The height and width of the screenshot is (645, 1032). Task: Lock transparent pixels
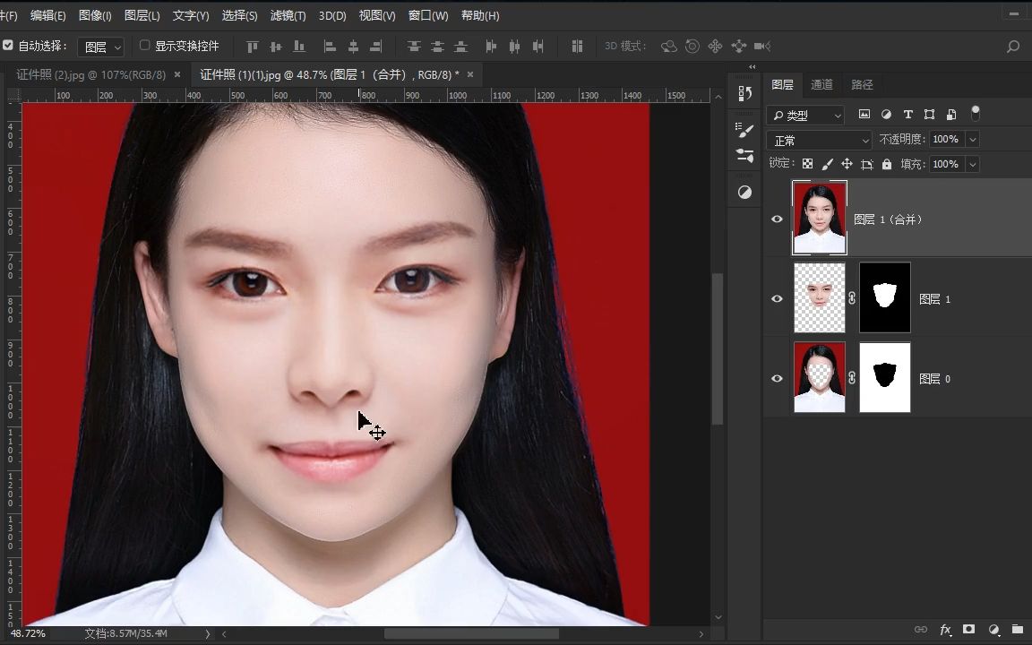(x=807, y=164)
